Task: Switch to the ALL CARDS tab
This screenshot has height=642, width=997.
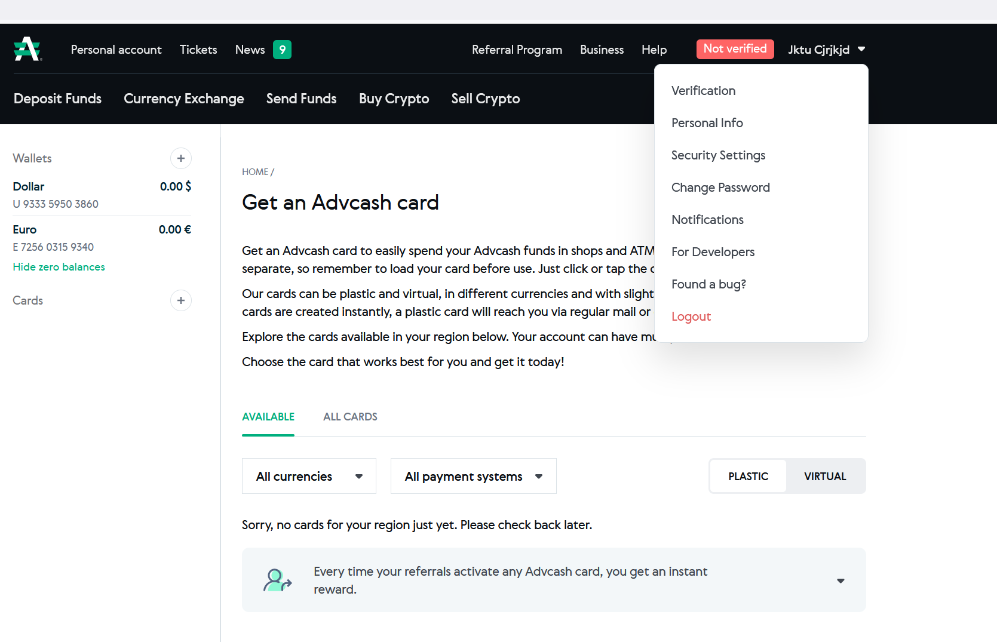Action: [x=350, y=417]
